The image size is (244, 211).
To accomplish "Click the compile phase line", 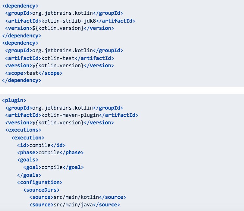I will (x=50, y=153).
